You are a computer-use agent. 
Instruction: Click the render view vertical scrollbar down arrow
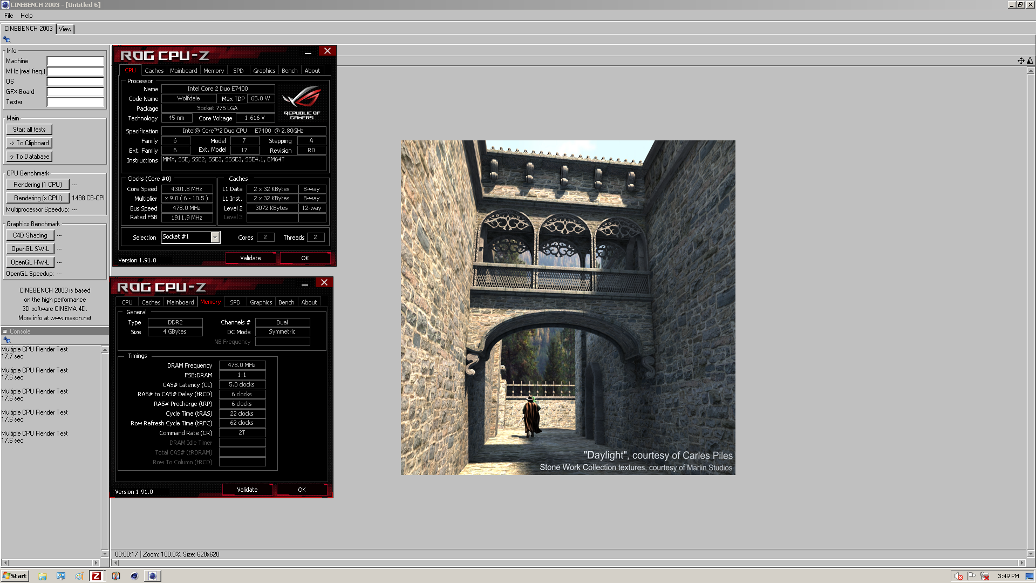(1031, 553)
